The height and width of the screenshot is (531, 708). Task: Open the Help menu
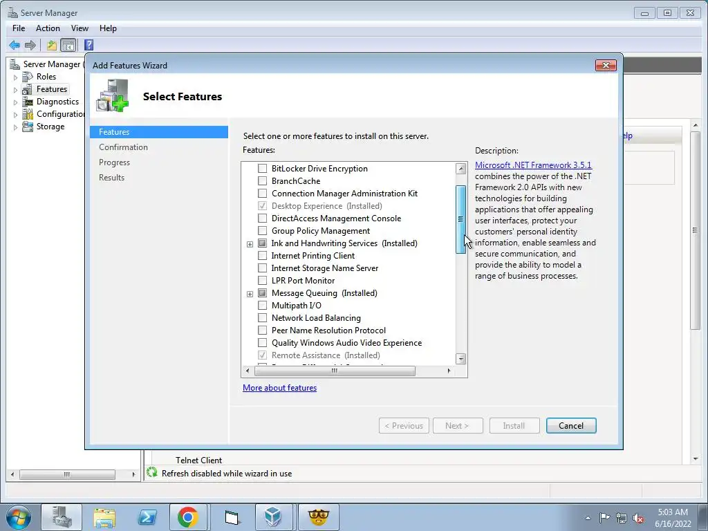coord(108,28)
